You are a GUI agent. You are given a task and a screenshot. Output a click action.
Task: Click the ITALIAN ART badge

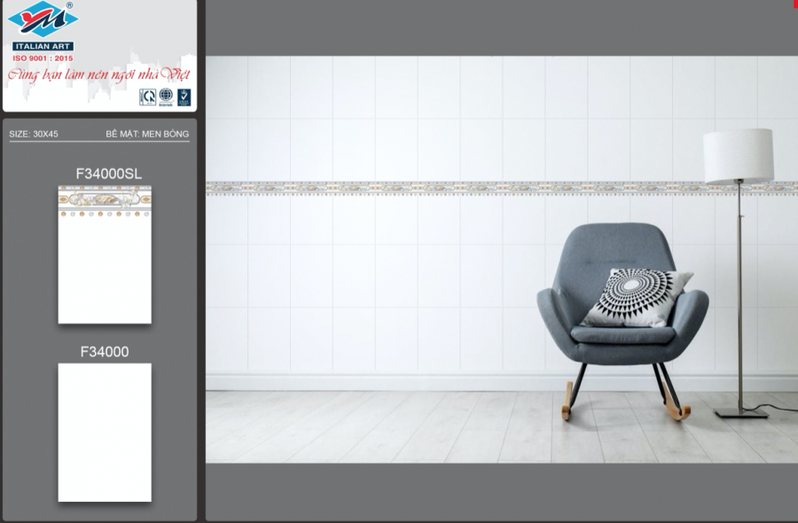[x=43, y=46]
